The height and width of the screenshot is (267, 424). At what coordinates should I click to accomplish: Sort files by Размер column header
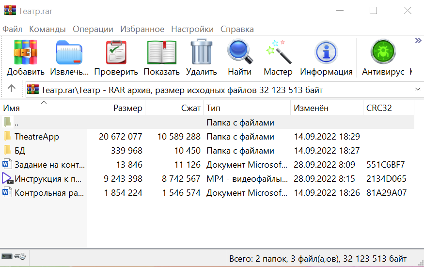[x=127, y=108]
